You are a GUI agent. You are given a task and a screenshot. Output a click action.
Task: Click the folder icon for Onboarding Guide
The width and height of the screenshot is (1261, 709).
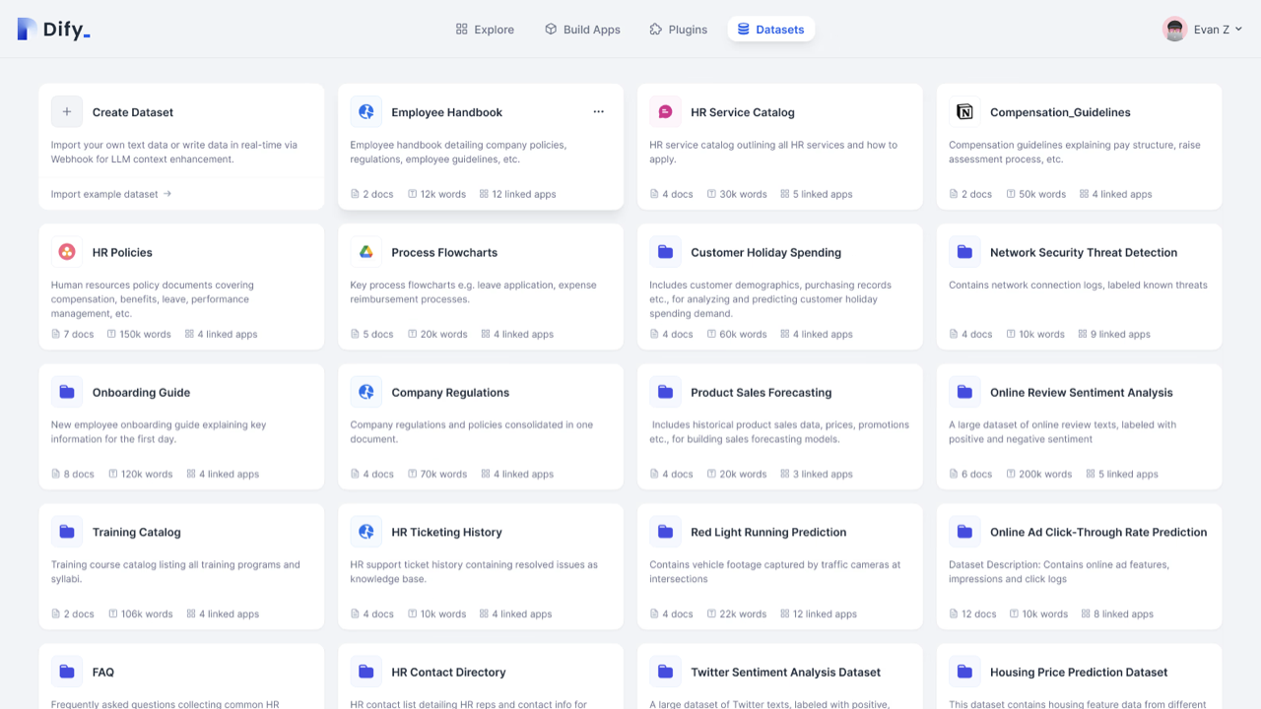(67, 392)
